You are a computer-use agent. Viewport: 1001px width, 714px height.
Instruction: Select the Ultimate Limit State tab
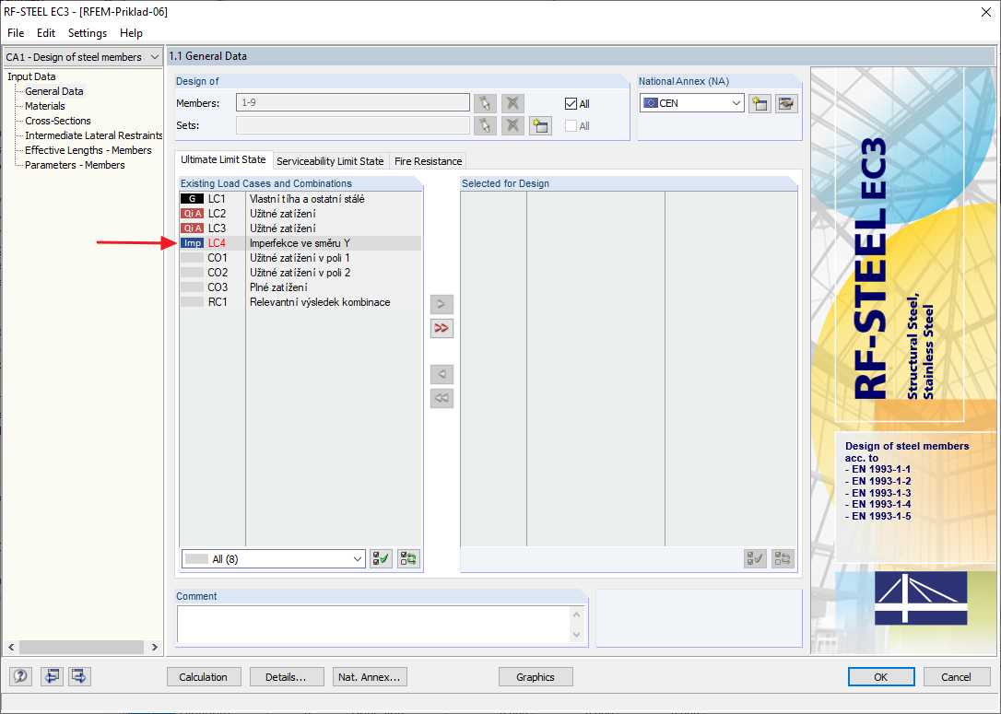pyautogui.click(x=223, y=159)
